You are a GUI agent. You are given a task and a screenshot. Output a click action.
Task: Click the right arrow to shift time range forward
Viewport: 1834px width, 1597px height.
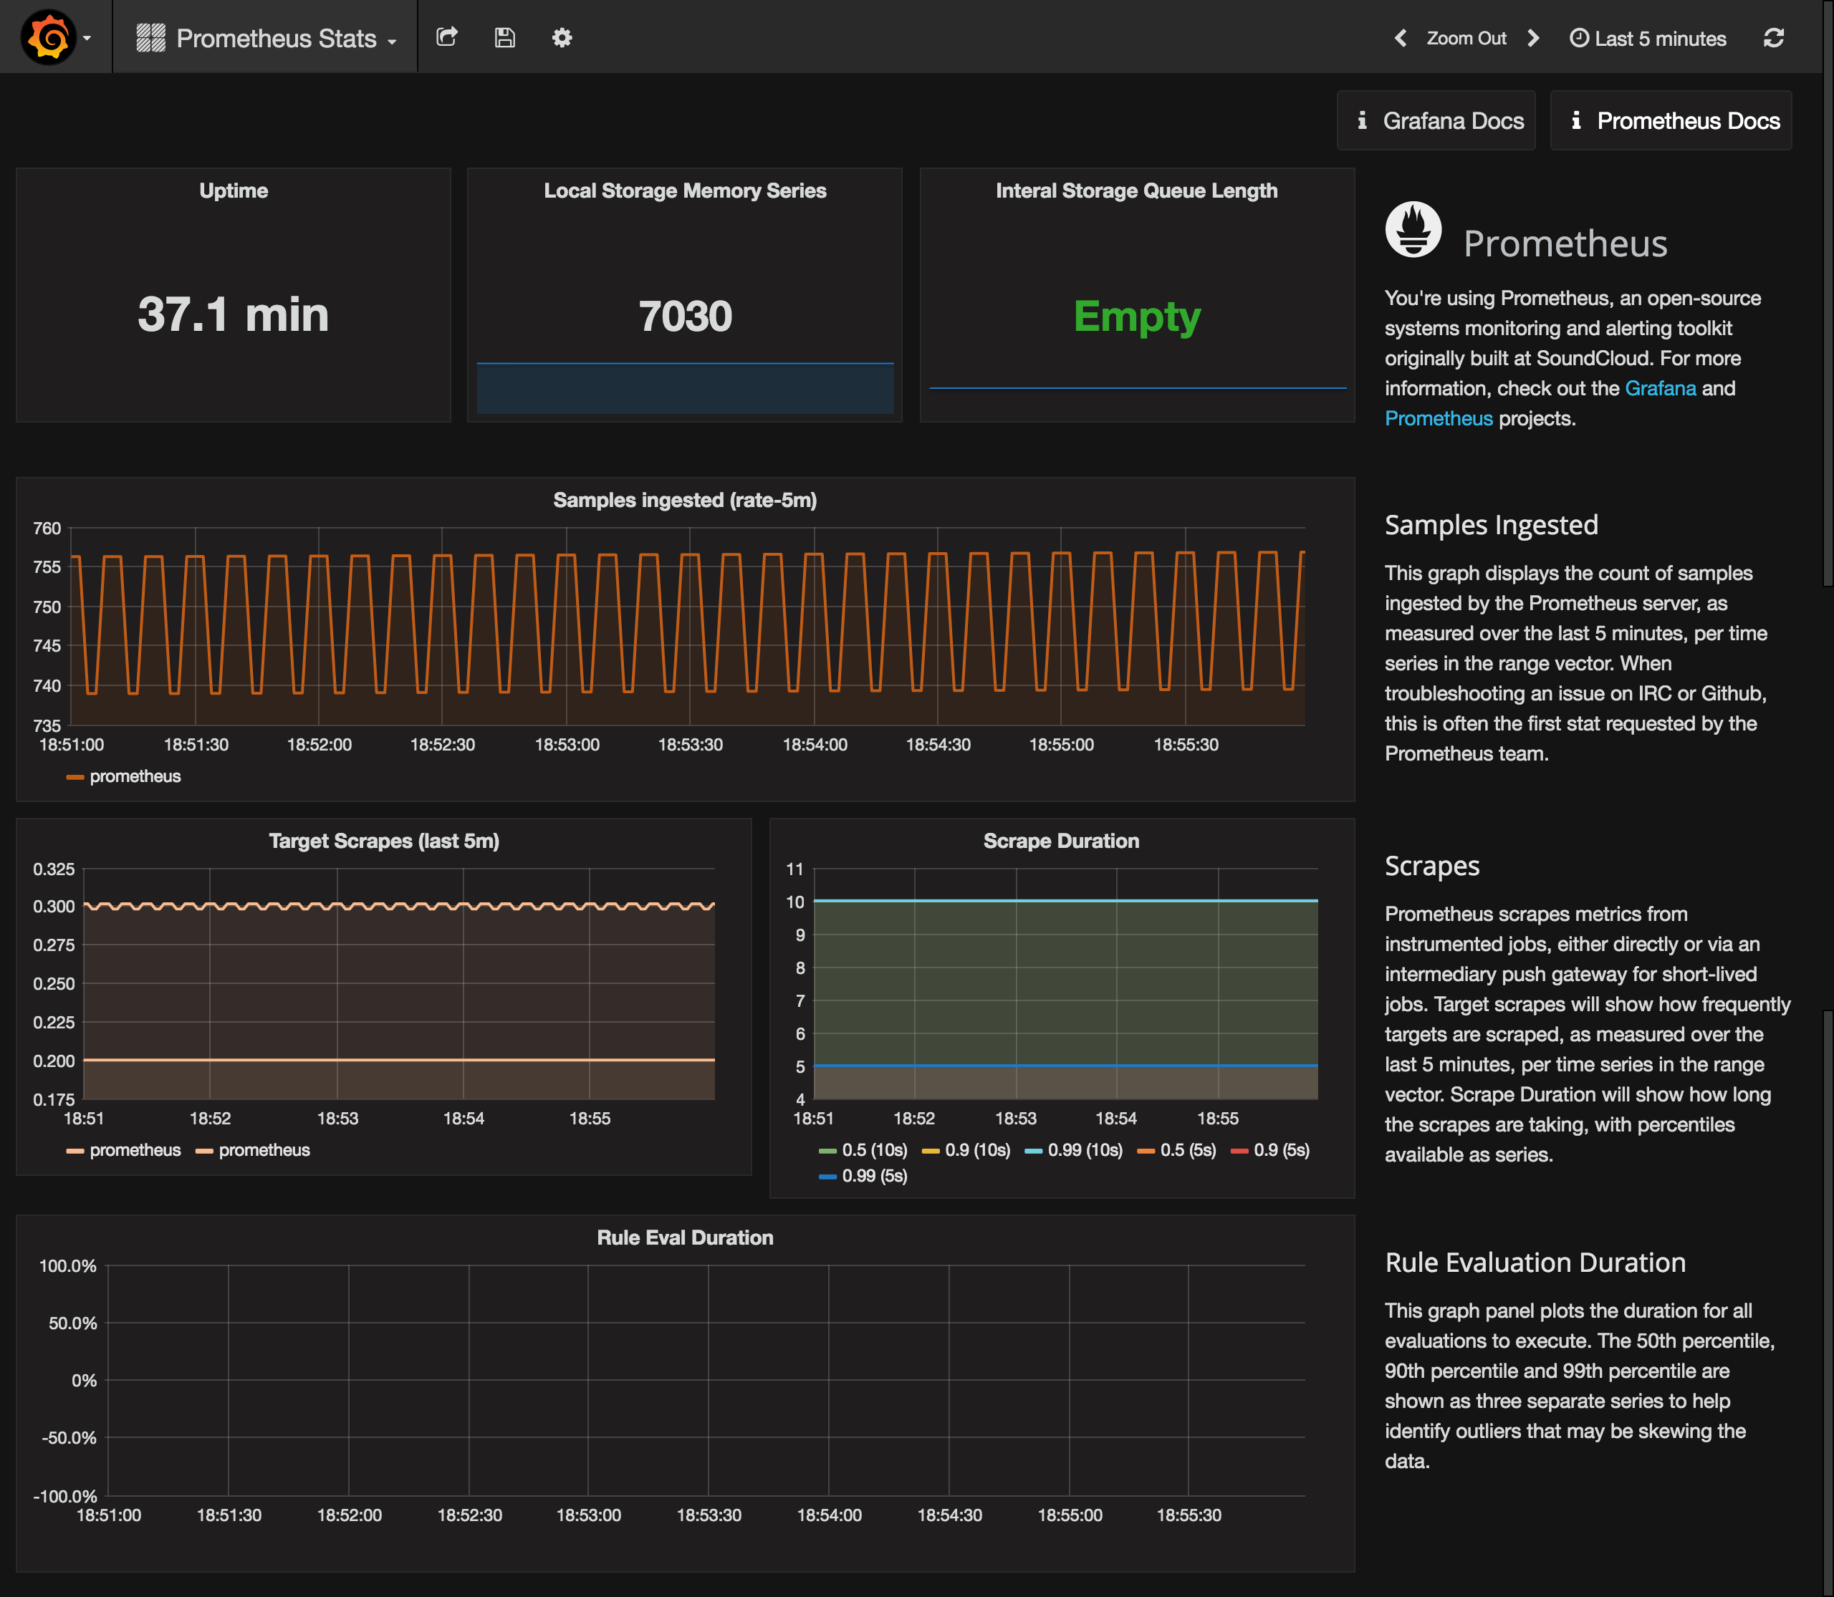click(1535, 37)
